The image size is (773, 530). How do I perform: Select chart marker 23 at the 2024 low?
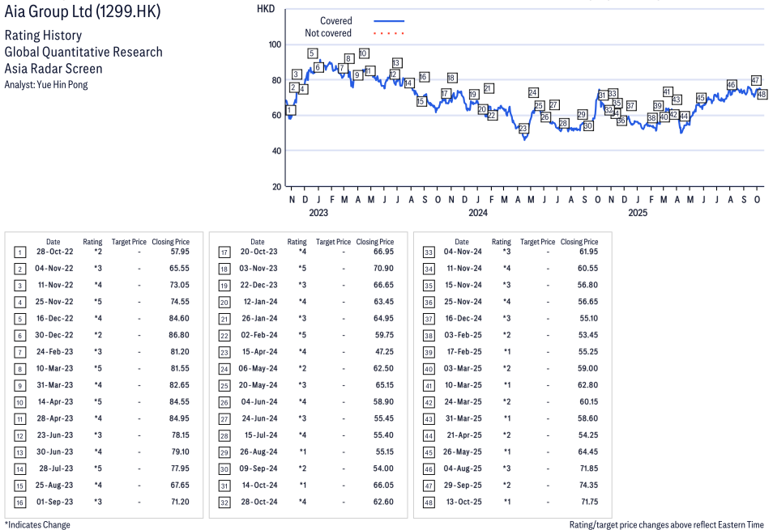(x=523, y=129)
